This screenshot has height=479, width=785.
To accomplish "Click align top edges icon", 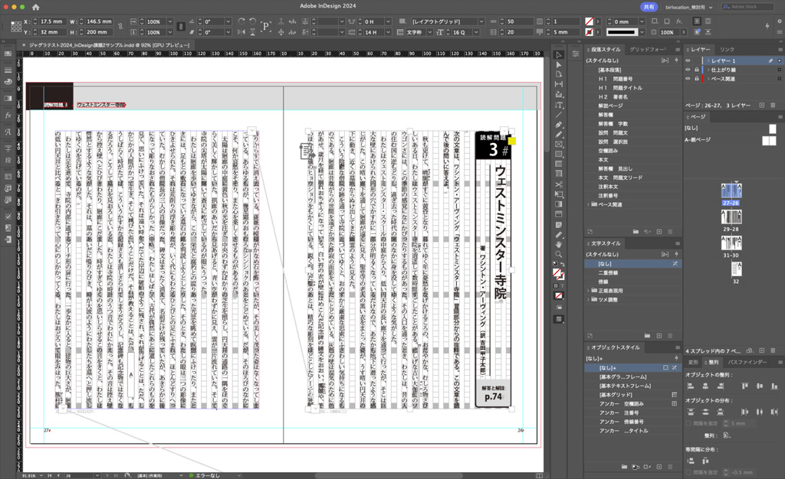I will tap(745, 386).
